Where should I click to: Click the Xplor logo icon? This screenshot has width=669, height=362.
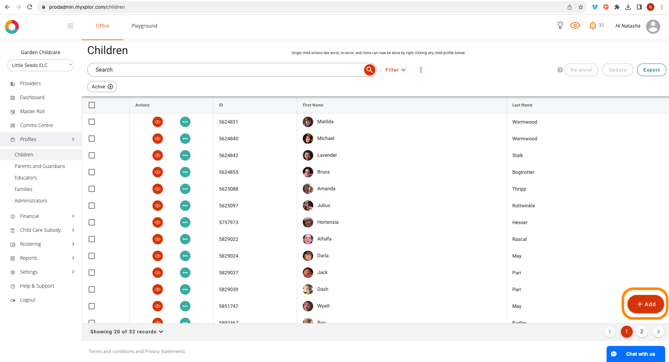point(12,27)
